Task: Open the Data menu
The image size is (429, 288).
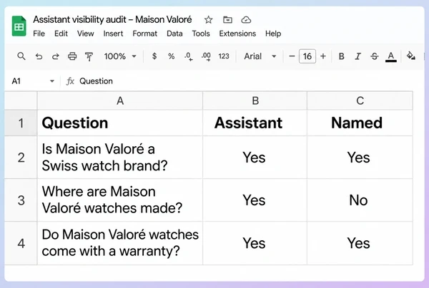Action: pyautogui.click(x=174, y=34)
